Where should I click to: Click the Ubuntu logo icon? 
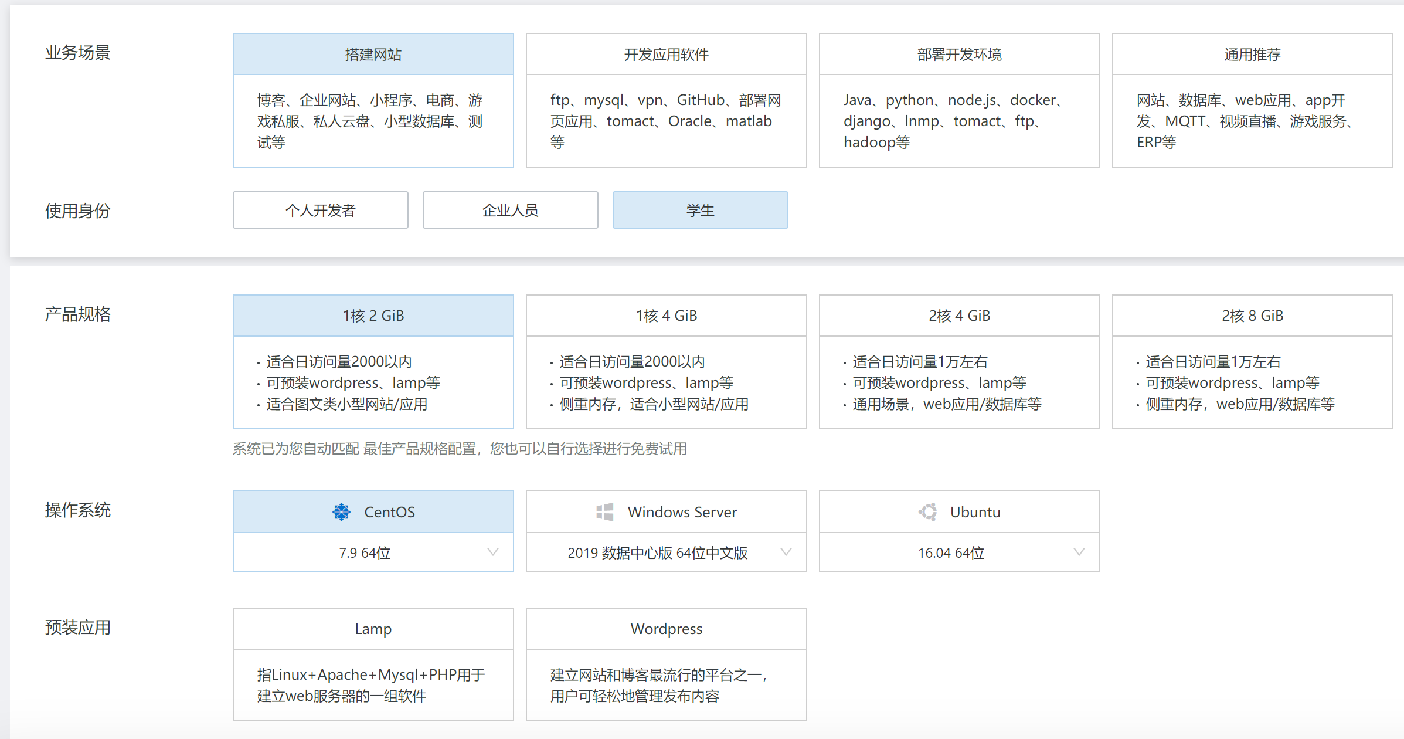927,512
